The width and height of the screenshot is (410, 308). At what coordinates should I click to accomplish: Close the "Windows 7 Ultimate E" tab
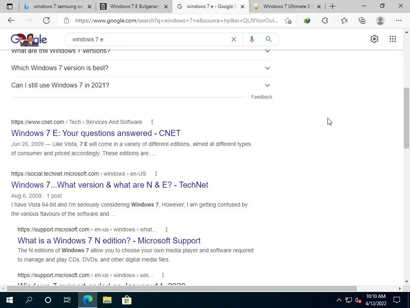[319, 6]
